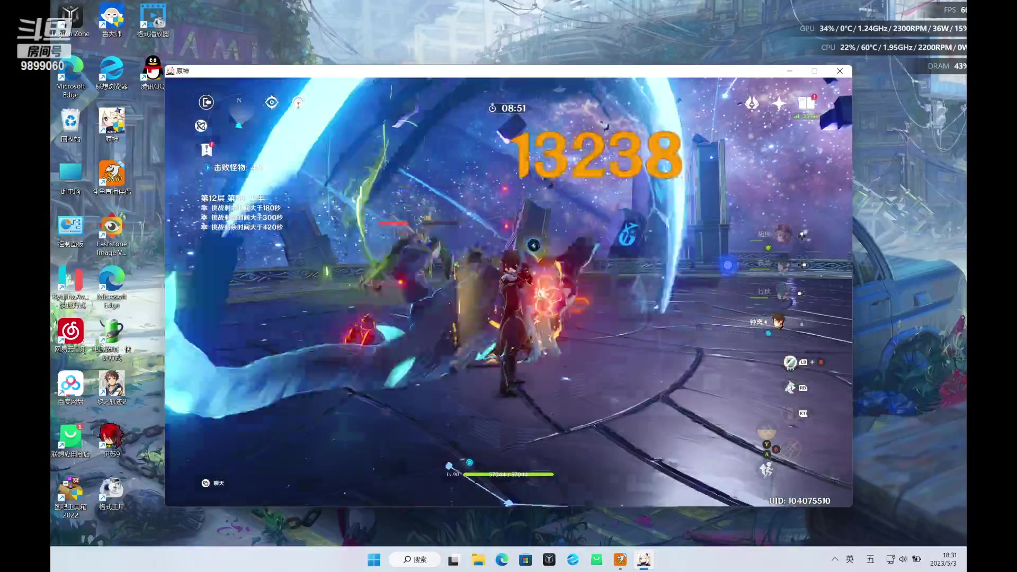Open Legion Zone from the taskbar
Viewport: 1017px width, 572px height.
pyautogui.click(x=549, y=560)
